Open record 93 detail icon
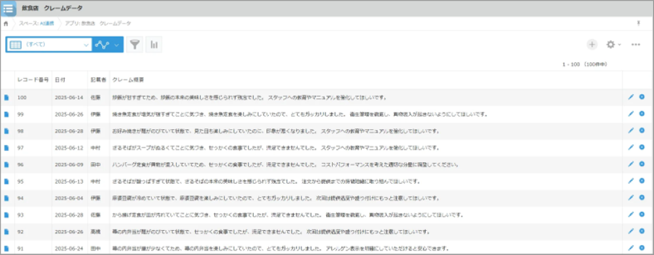Image resolution: width=654 pixels, height=255 pixels. (x=7, y=215)
